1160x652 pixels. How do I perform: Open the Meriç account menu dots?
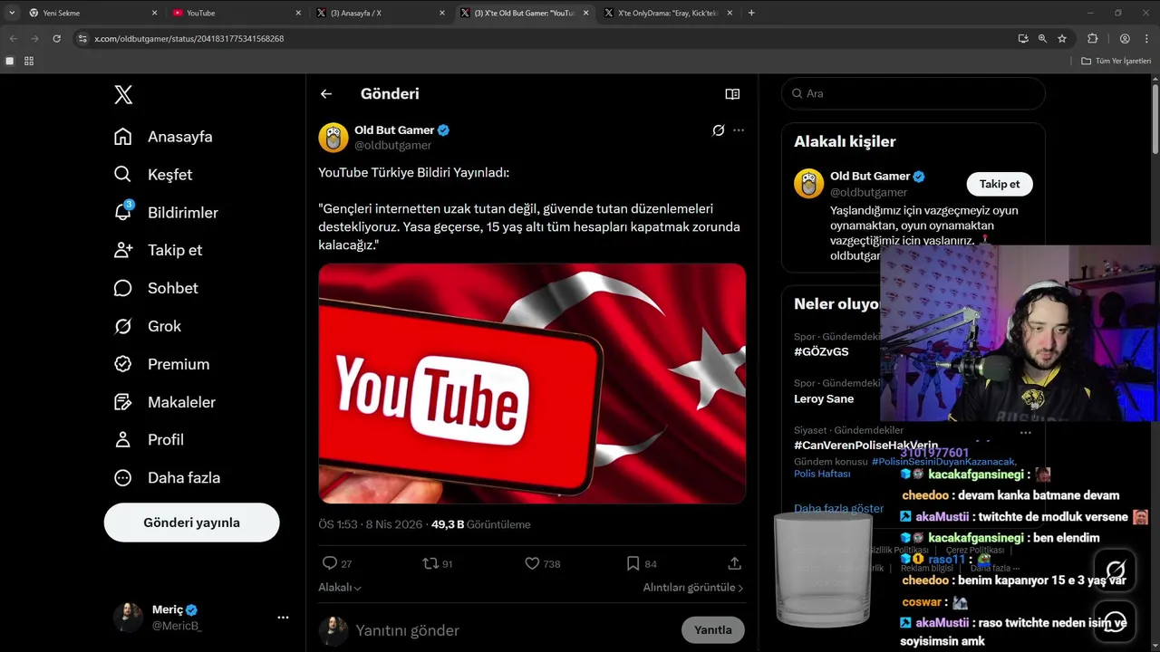tap(283, 618)
